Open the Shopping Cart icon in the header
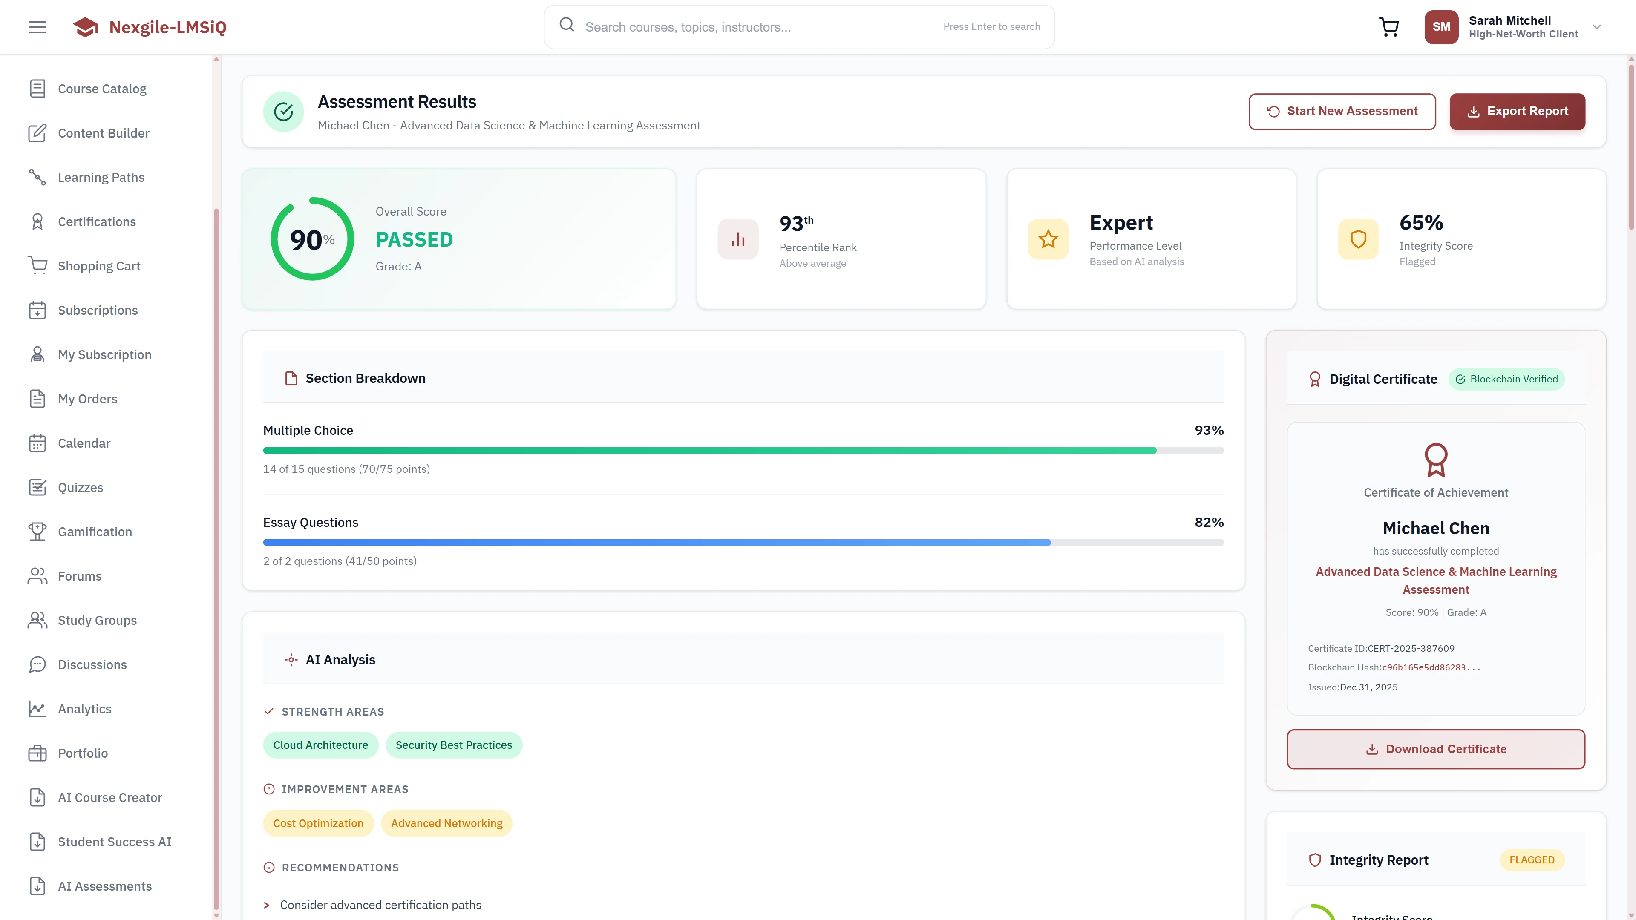 [1388, 27]
